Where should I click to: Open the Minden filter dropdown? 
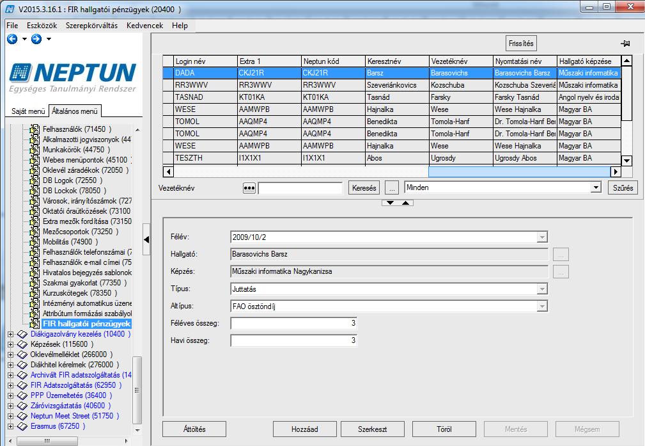tap(596, 187)
